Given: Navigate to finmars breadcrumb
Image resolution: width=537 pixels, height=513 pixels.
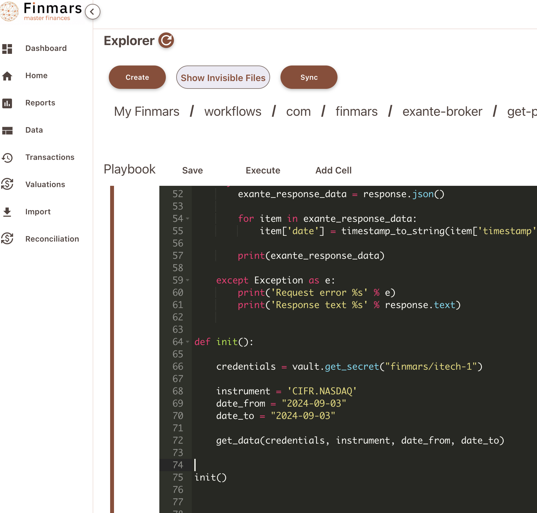Looking at the screenshot, I should [x=357, y=112].
